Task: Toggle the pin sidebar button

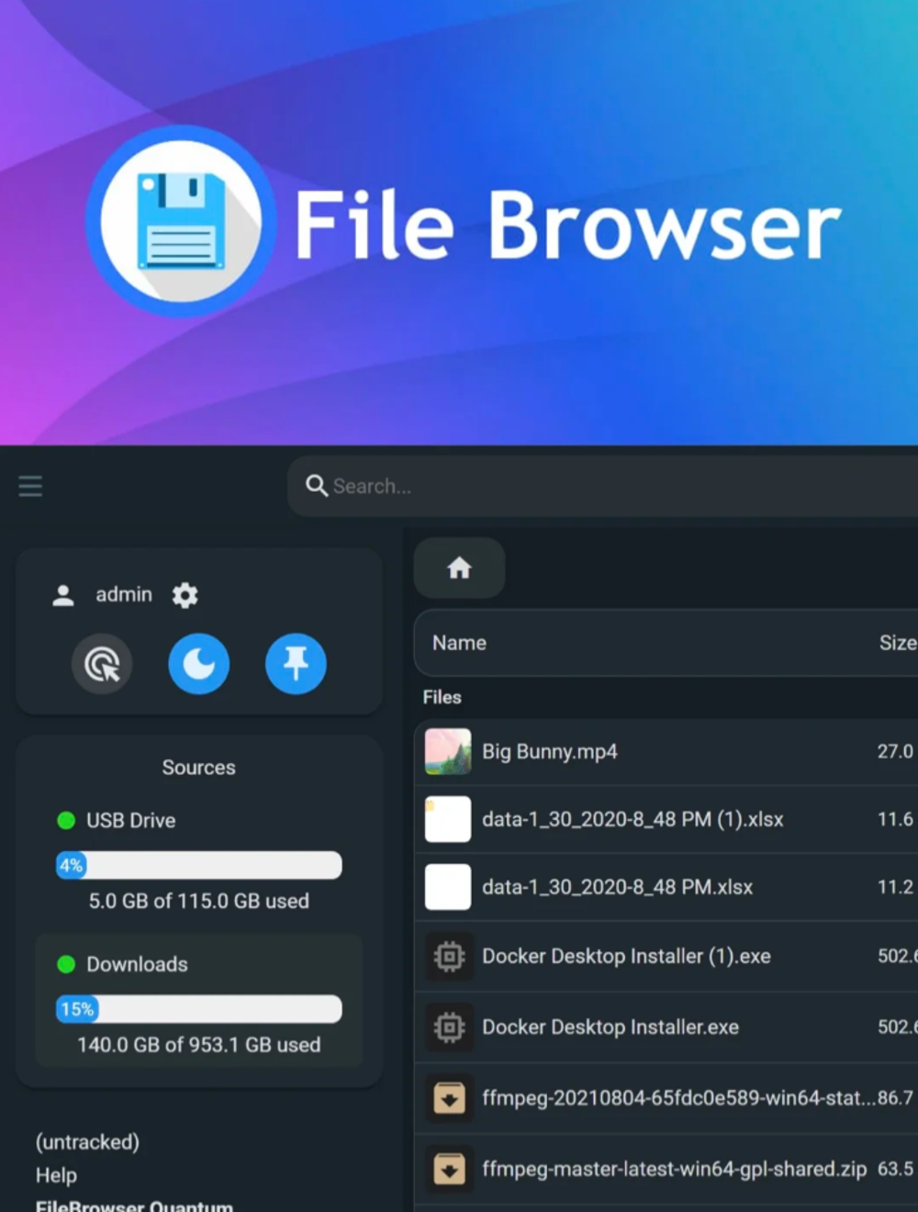Action: pos(296,664)
